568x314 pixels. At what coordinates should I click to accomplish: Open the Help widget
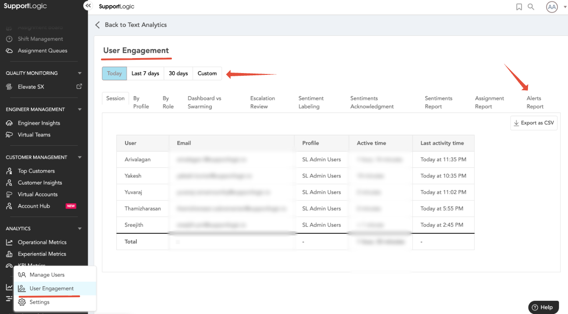(543, 307)
